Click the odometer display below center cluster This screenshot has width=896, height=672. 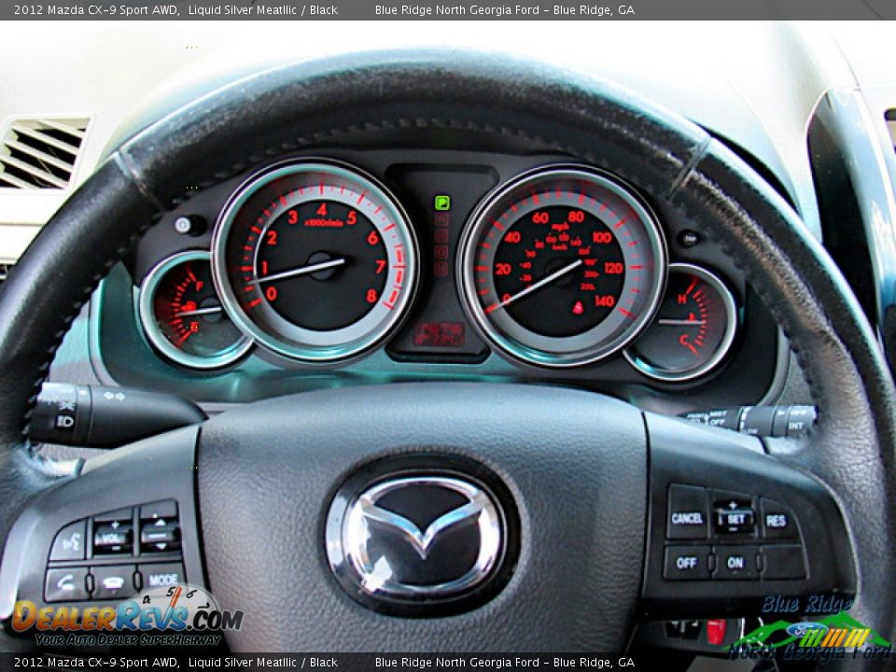pos(439,334)
